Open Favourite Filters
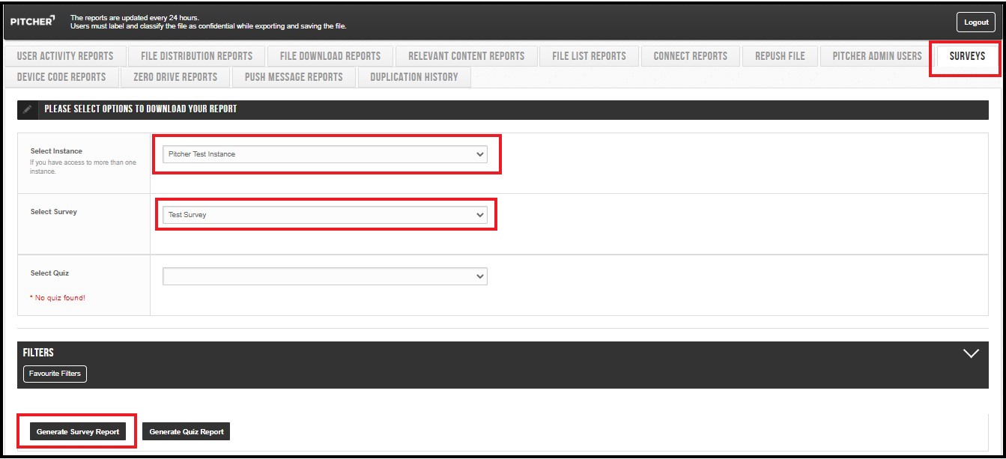Screen dimensions: 1006x459 pos(55,374)
